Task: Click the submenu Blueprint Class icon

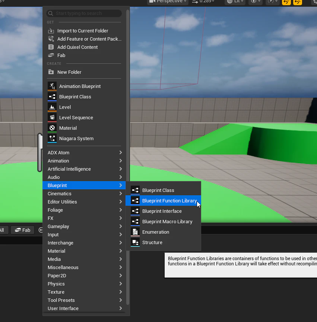Action: [x=135, y=190]
